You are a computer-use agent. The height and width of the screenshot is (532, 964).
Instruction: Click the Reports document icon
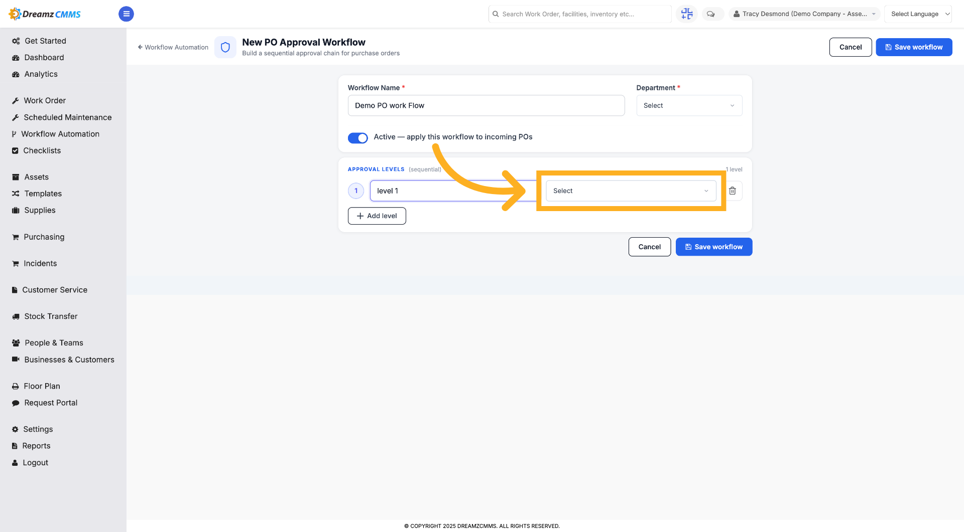[x=15, y=446]
